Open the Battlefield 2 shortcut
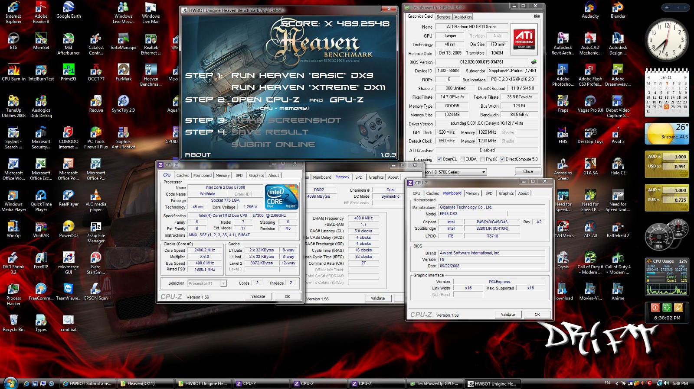 point(618,229)
